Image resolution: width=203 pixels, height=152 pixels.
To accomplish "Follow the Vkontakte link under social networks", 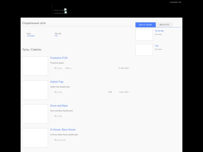I will [x=31, y=36].
